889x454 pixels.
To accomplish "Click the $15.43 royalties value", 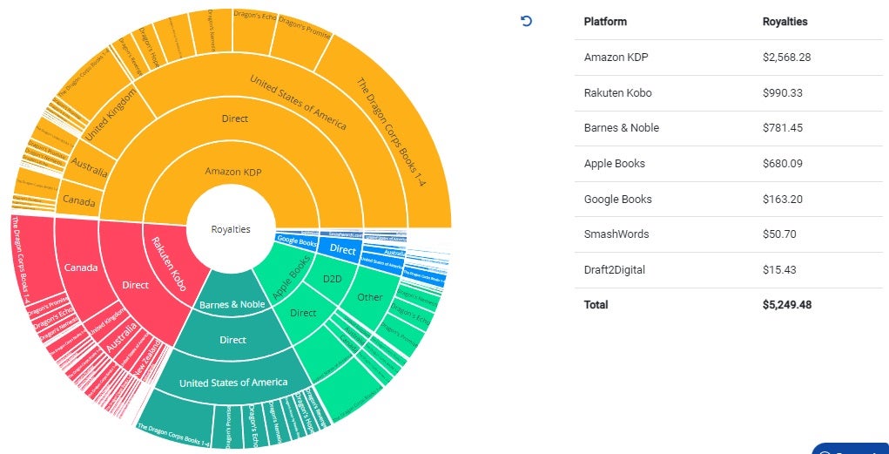I will 779,269.
